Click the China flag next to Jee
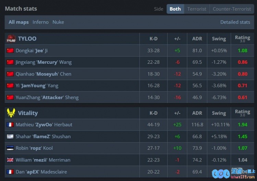This screenshot has width=257, height=181. [10, 50]
